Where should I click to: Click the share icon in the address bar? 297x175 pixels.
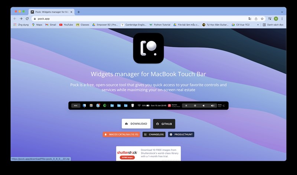click(256, 19)
